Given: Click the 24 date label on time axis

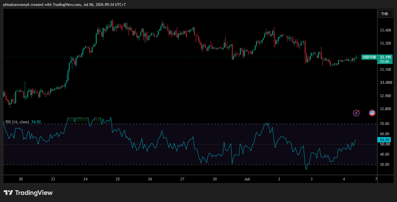Looking at the screenshot, I should pos(86,179).
